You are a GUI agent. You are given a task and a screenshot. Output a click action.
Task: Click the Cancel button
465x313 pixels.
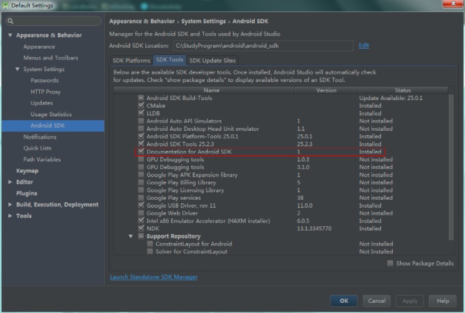[376, 301]
